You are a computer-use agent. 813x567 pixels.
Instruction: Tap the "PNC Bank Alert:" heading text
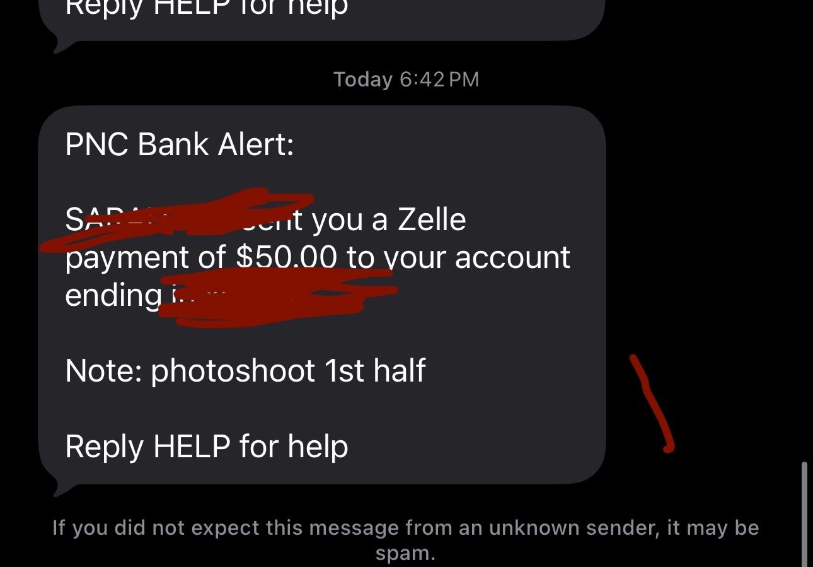coord(180,144)
